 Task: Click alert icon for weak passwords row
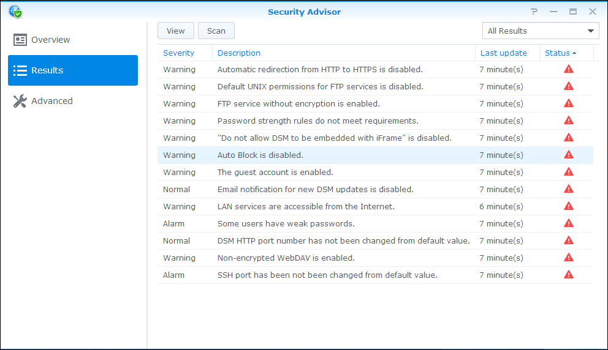(x=568, y=223)
